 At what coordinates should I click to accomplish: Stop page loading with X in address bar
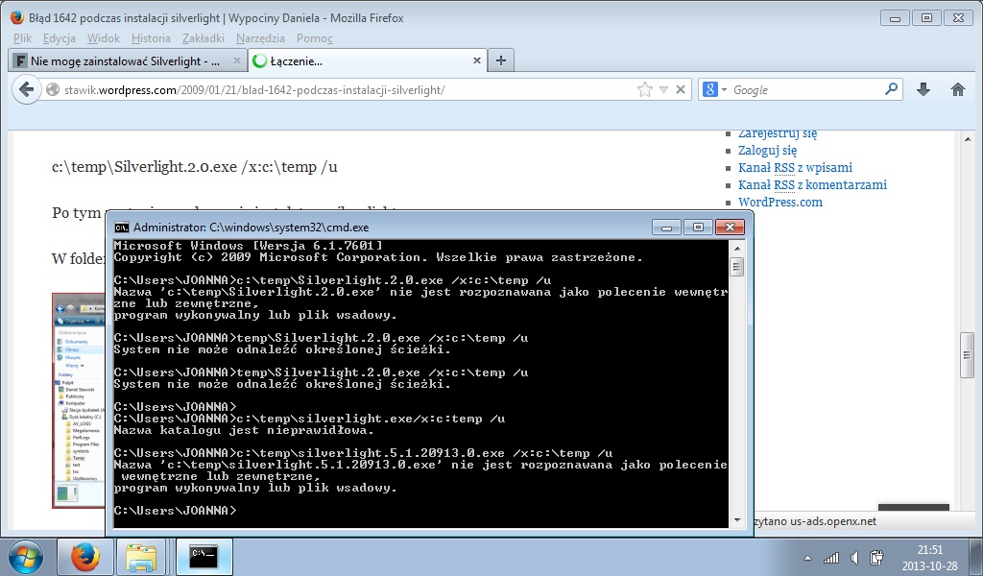click(681, 89)
